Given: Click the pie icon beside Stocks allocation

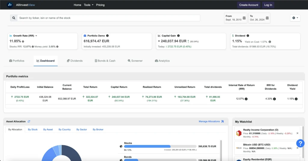Looking at the screenshot, I should point(121,146).
